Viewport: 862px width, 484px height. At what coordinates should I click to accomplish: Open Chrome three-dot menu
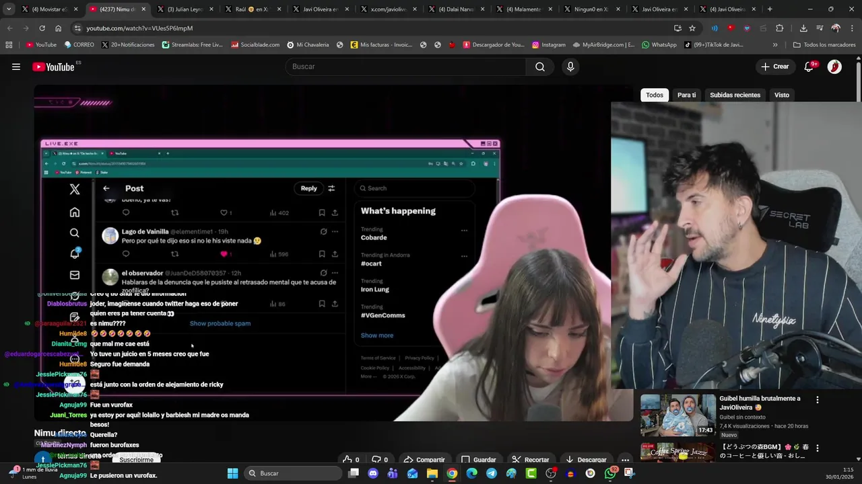(x=852, y=28)
